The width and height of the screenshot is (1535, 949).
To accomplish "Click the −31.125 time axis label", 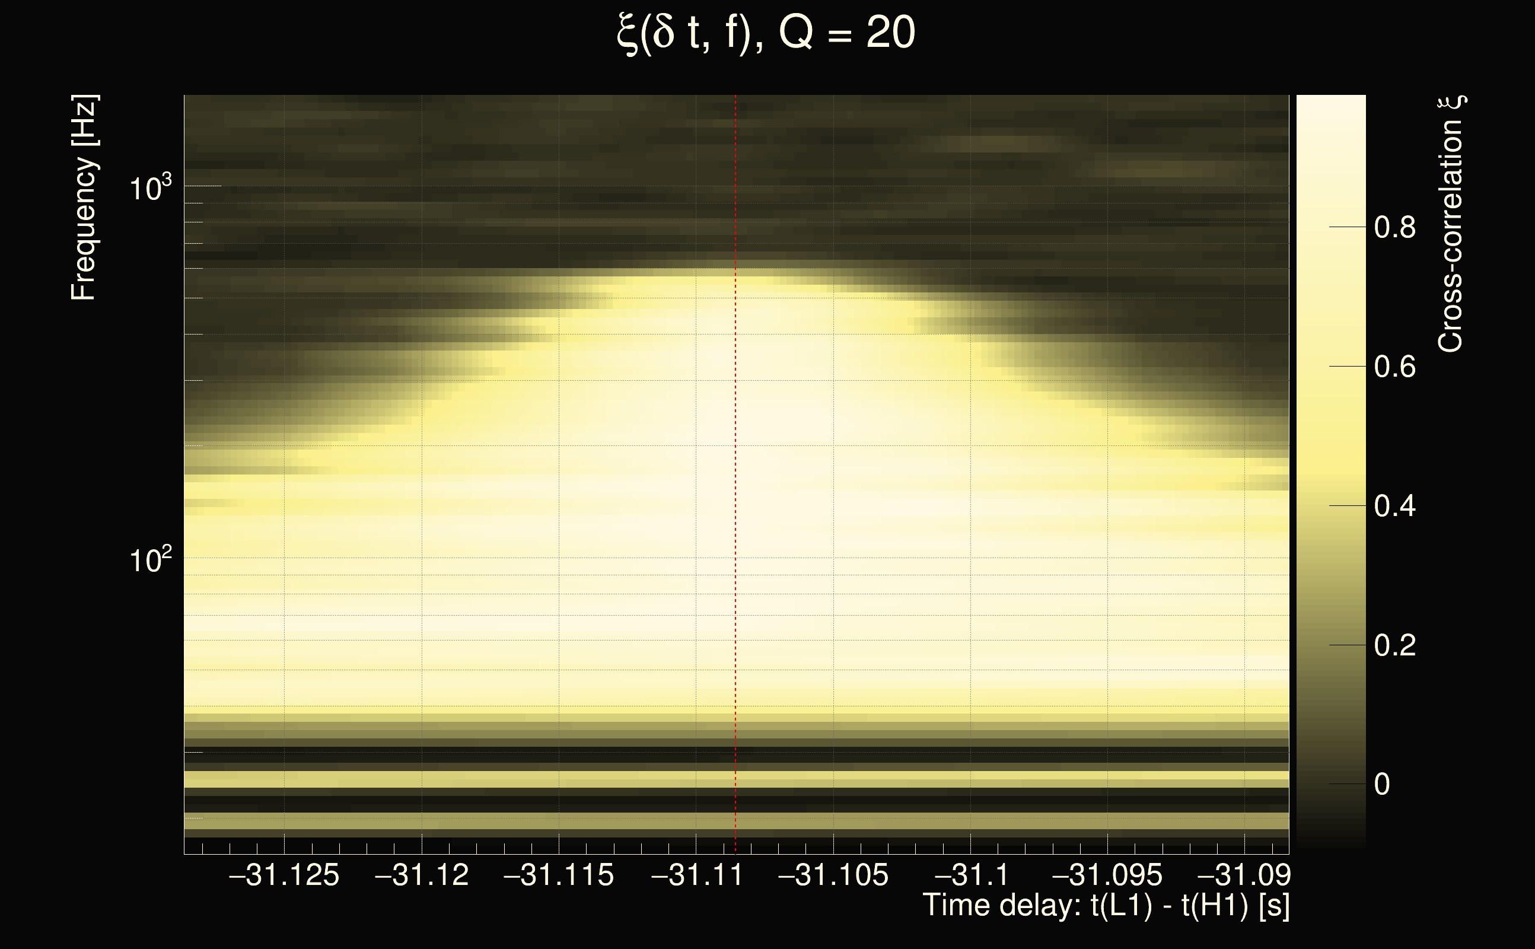I will (x=284, y=875).
